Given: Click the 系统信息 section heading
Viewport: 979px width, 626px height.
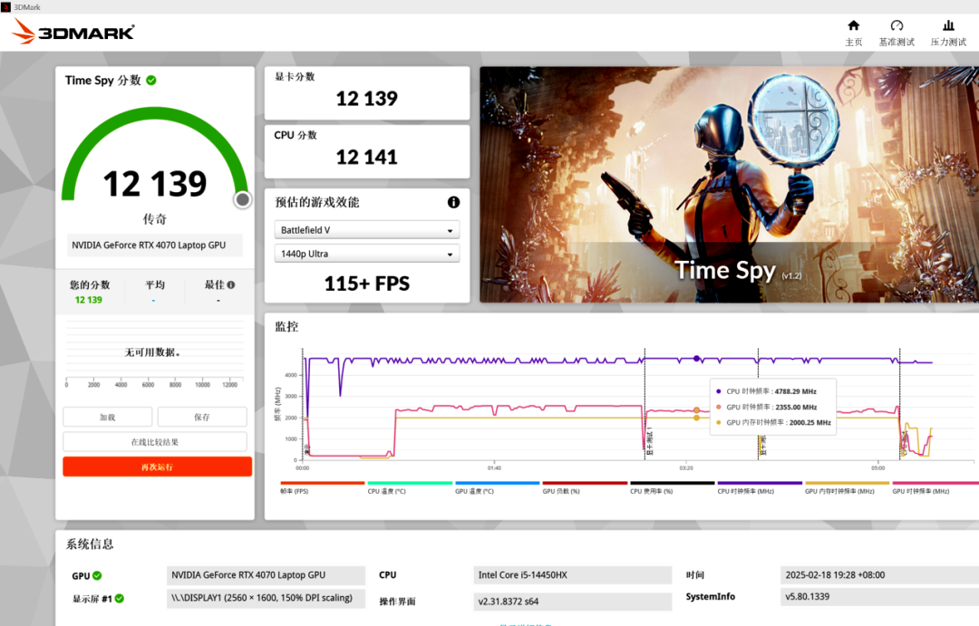Looking at the screenshot, I should 90,544.
